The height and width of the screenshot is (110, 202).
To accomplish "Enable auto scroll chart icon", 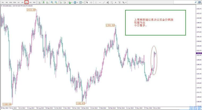I will click(x=61, y=2).
